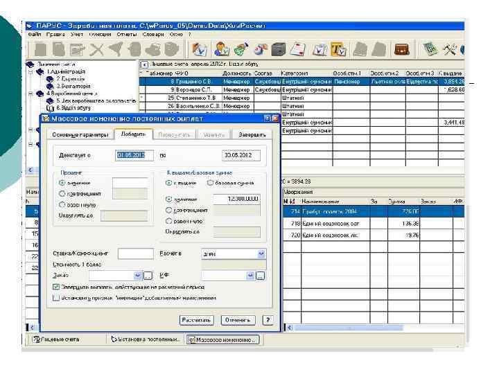Click the ? help button beside Отменить
This screenshot has width=499, height=374.
268,320
